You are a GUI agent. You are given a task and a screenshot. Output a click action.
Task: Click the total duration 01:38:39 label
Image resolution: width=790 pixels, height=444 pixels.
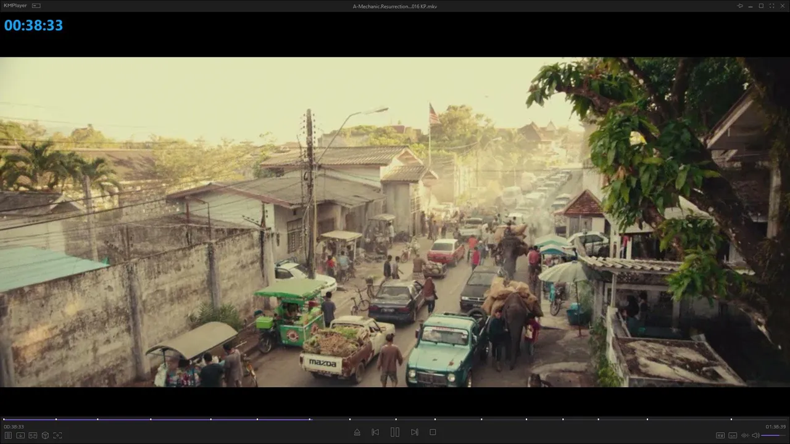pyautogui.click(x=776, y=427)
